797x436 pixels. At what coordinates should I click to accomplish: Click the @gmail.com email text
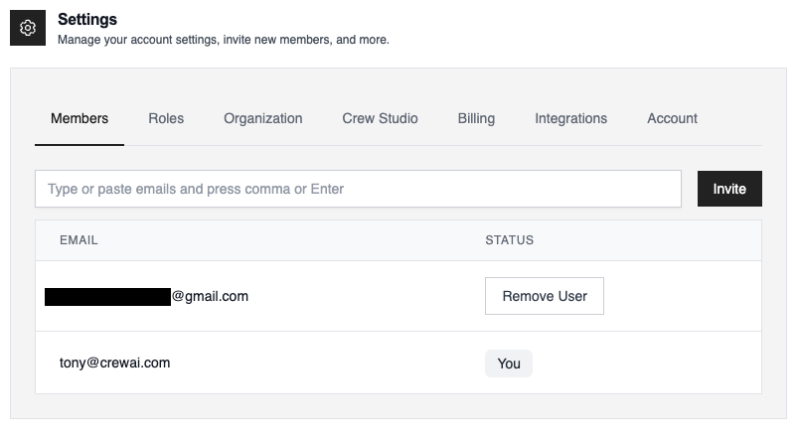210,296
